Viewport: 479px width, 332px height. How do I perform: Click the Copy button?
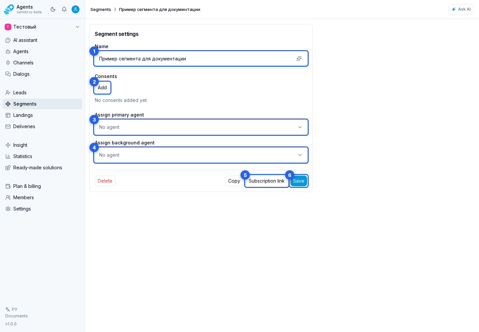[x=234, y=181]
